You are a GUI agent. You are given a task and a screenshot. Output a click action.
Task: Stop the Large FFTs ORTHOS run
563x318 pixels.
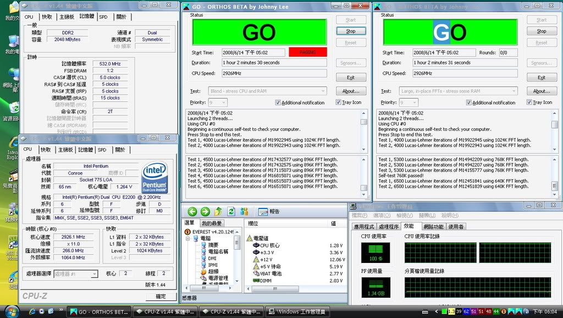tap(542, 31)
